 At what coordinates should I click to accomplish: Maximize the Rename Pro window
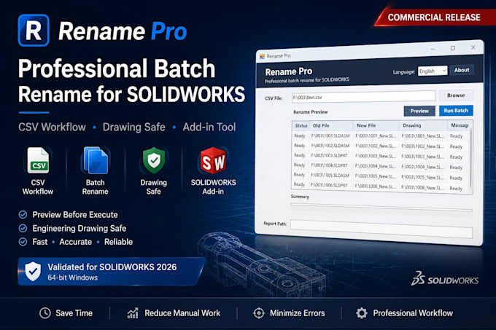coord(453,48)
